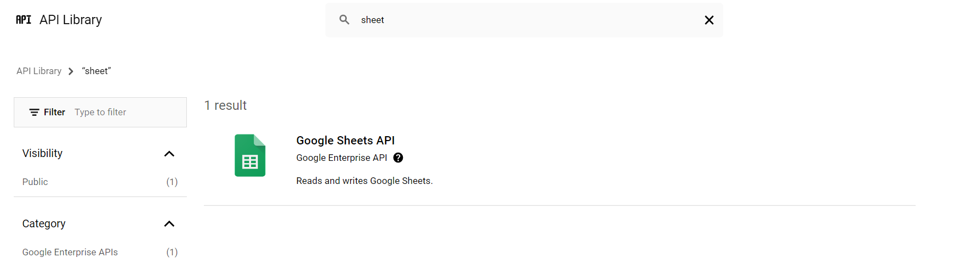This screenshot has width=953, height=263.
Task: Click the green Google Sheets icon
Action: [250, 155]
